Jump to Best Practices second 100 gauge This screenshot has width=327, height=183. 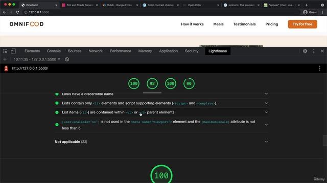(171, 83)
